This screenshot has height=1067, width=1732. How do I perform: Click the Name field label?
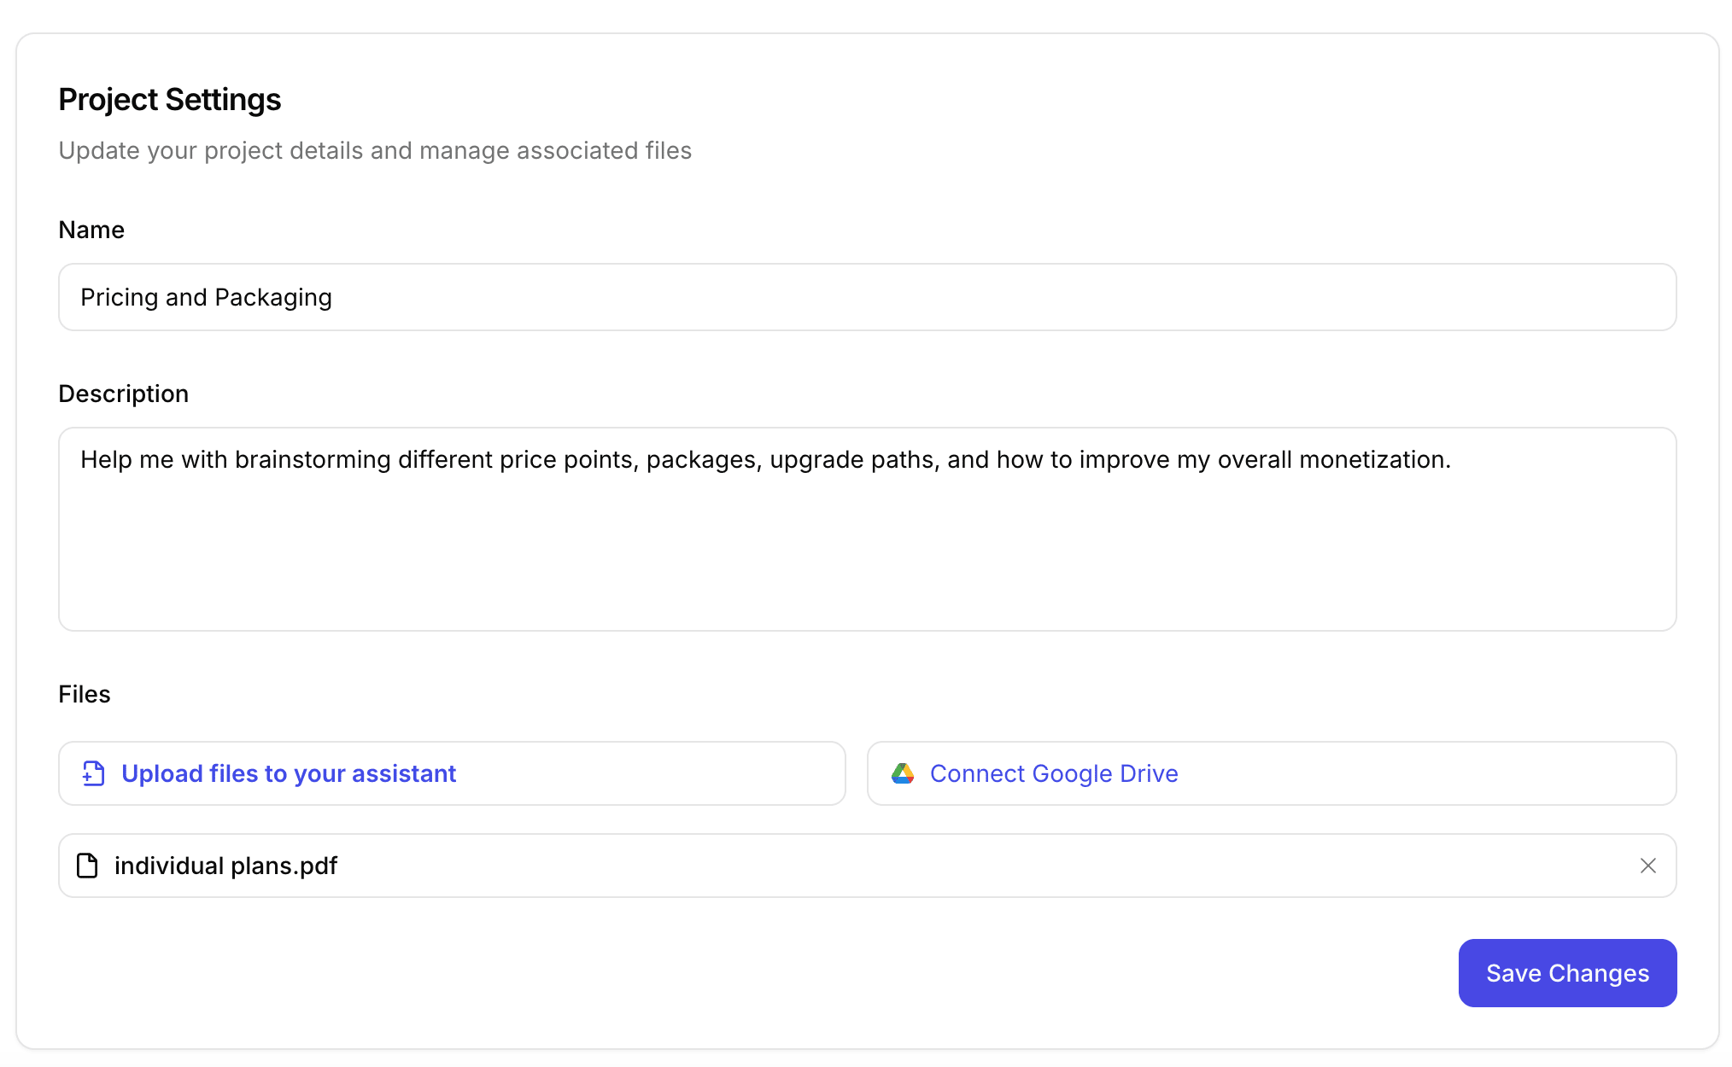(x=91, y=230)
